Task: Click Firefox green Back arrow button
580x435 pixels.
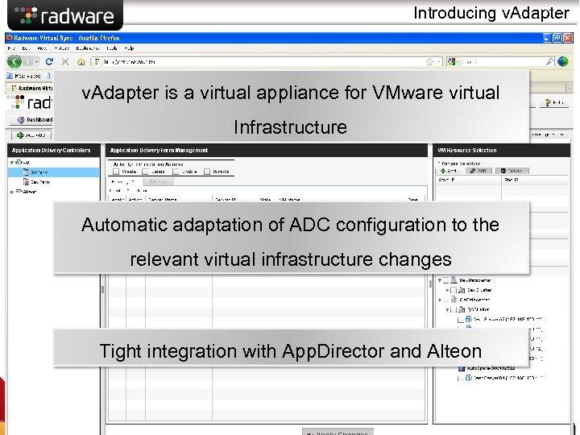Action: (14, 61)
